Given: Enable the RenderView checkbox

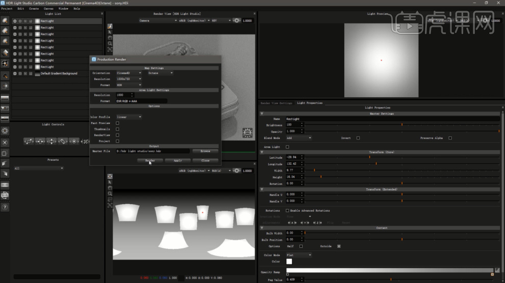Looking at the screenshot, I should coord(117,135).
